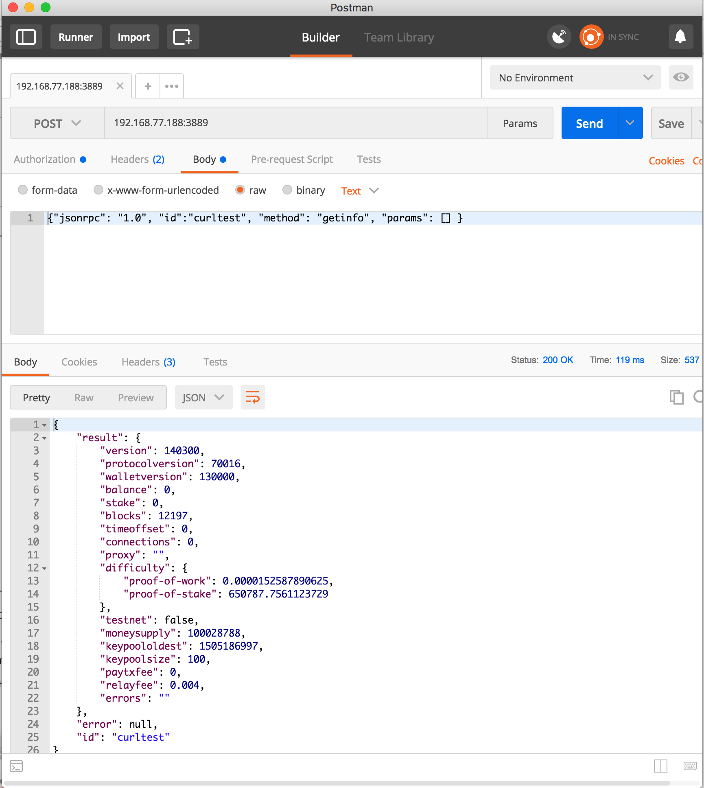This screenshot has height=788, width=704.
Task: Choose the binary body type
Action: tap(287, 190)
